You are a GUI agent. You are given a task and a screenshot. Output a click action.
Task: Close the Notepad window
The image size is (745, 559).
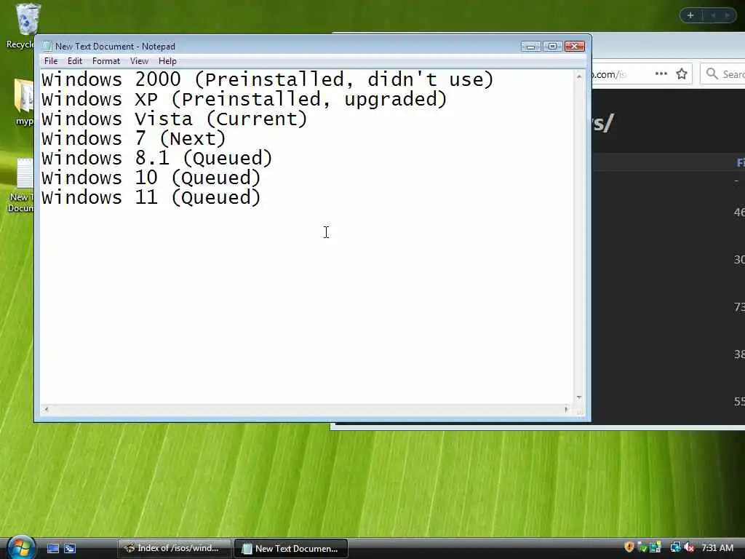[x=575, y=46]
